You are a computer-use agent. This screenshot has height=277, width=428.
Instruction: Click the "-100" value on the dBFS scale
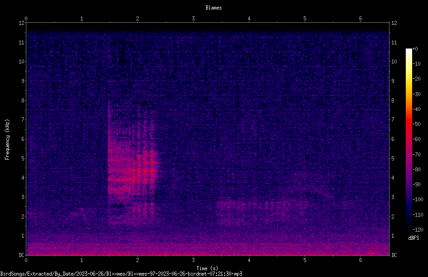click(x=418, y=199)
